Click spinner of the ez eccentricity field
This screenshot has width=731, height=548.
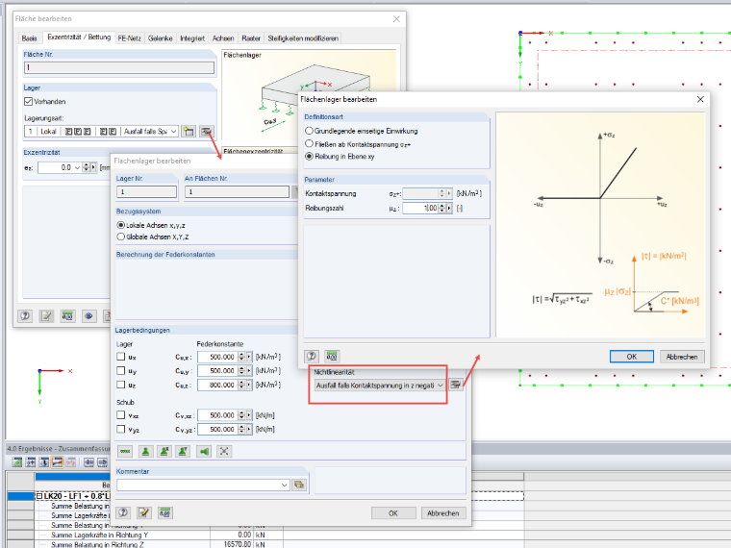pyautogui.click(x=87, y=167)
